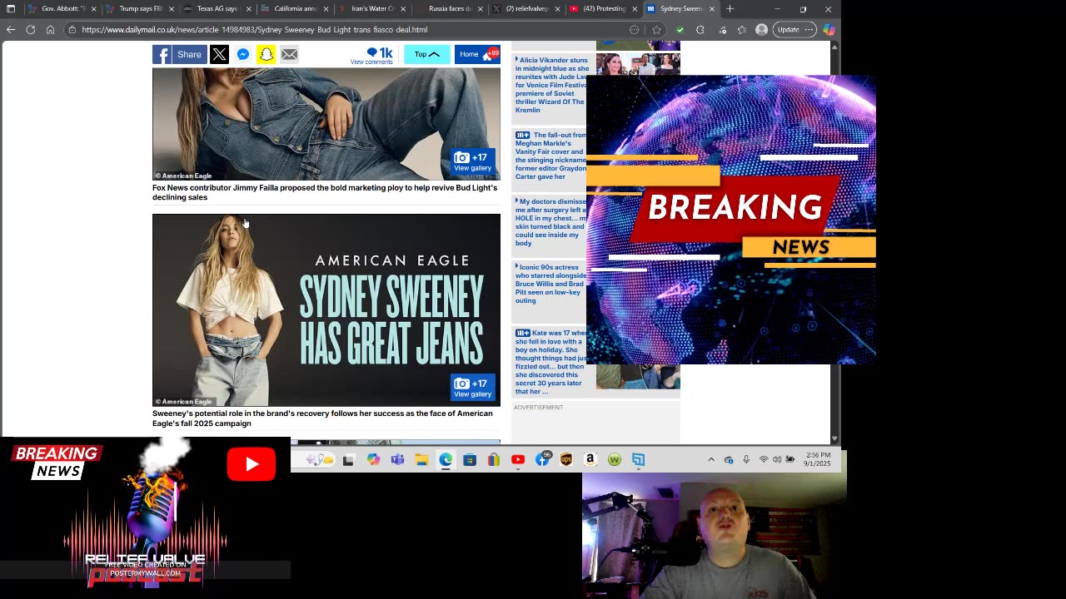The image size is (1066, 599).
Task: Open Microsoft Edge from taskbar
Action: 446,460
